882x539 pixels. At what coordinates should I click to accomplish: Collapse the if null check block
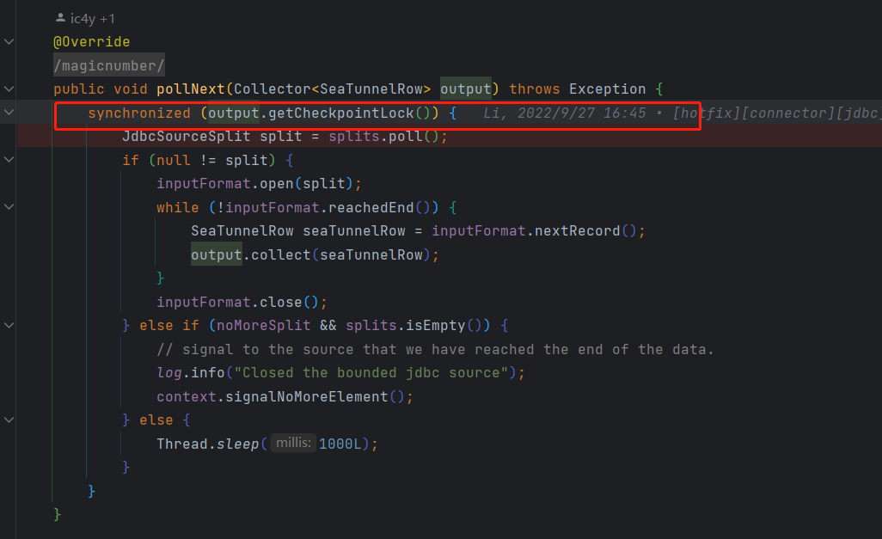pyautogui.click(x=8, y=158)
